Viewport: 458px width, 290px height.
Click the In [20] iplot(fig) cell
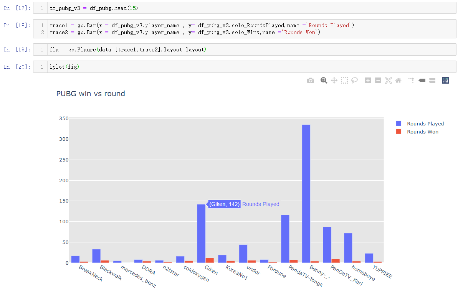coord(245,67)
